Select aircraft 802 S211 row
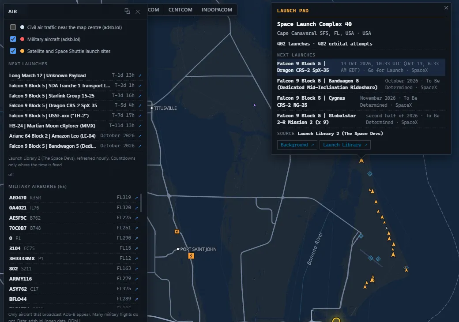 click(74, 269)
